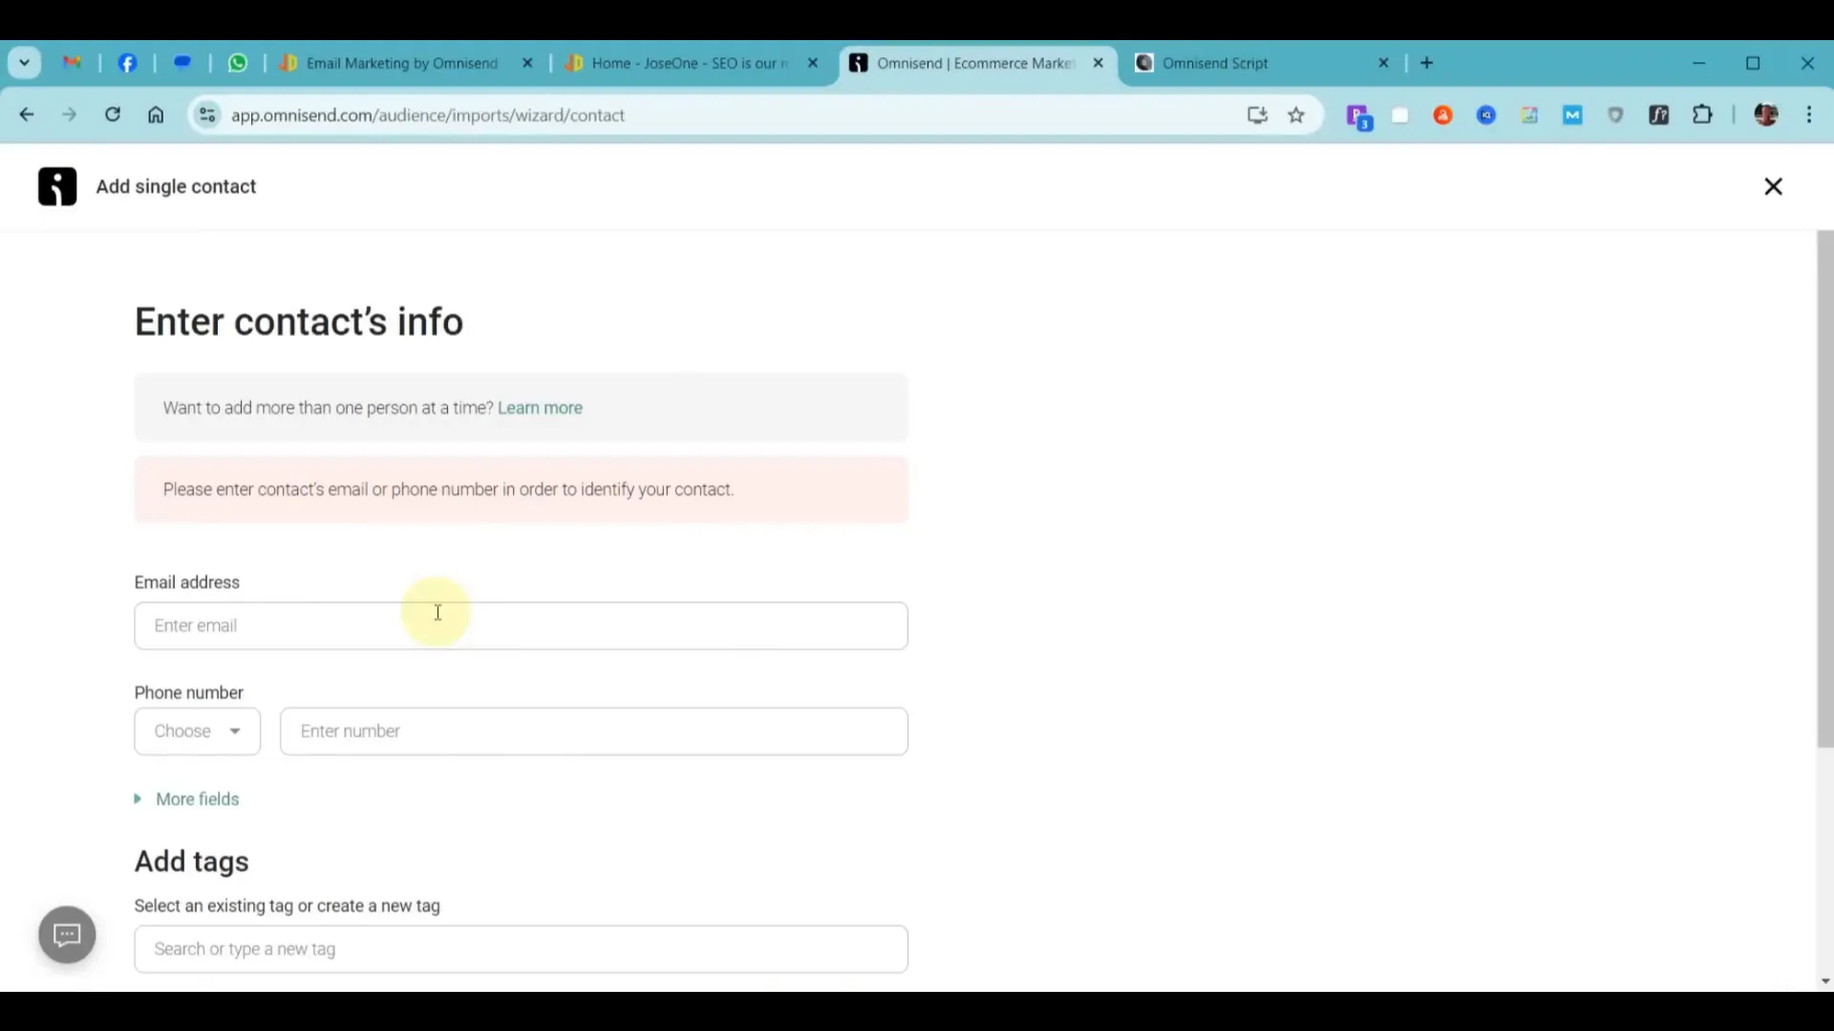This screenshot has width=1834, height=1031.
Task: Open a new browser tab
Action: click(1427, 63)
